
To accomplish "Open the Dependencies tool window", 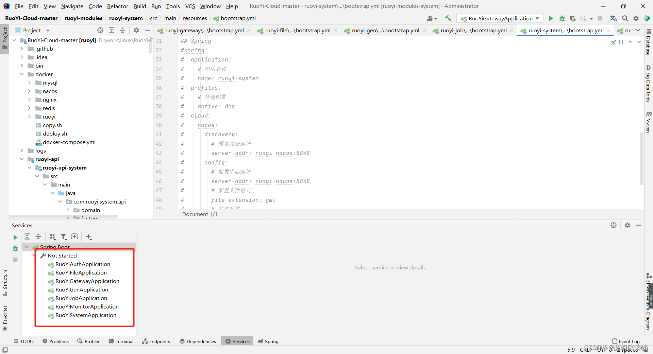I will pos(198,341).
